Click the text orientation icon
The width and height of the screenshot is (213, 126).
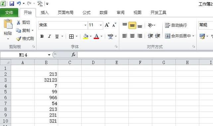click(x=150, y=25)
